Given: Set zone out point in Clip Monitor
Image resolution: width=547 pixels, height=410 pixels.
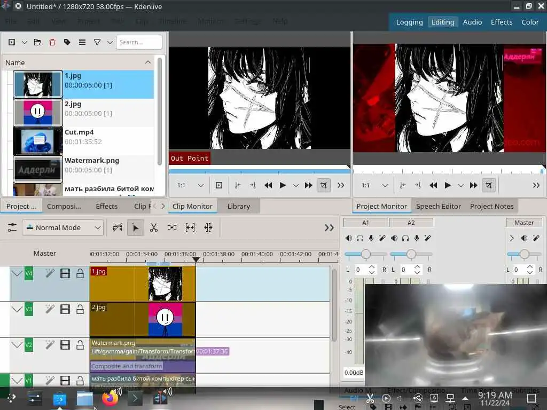Looking at the screenshot, I should [x=253, y=185].
